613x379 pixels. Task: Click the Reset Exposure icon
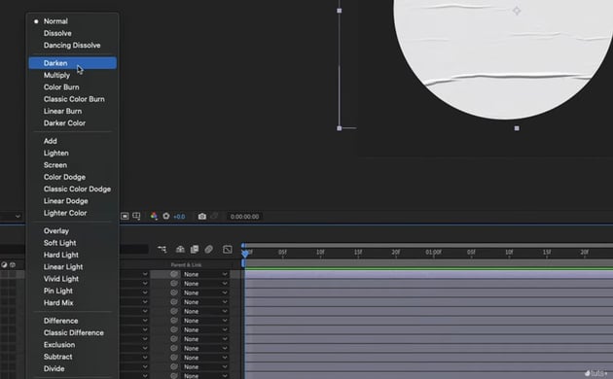tap(166, 217)
